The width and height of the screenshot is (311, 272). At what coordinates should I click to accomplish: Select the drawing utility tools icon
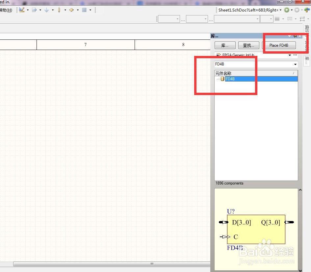pos(22,10)
